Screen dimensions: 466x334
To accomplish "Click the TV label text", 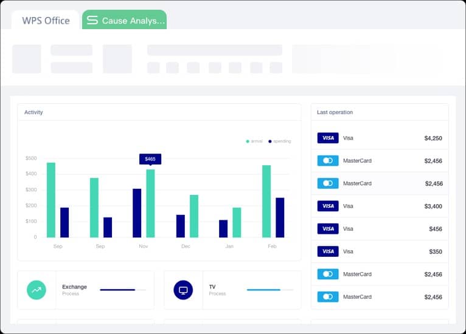I will 212,287.
